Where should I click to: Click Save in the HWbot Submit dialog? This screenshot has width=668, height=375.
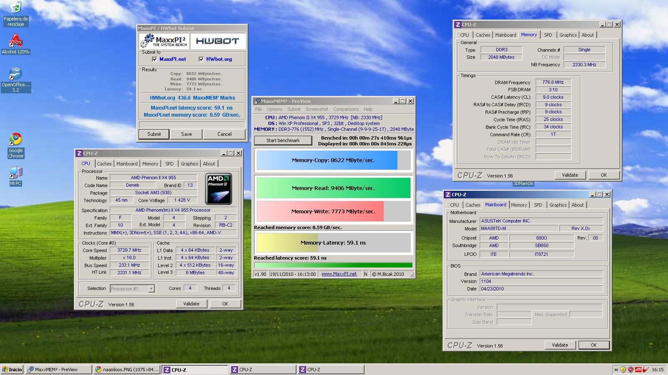tap(187, 134)
